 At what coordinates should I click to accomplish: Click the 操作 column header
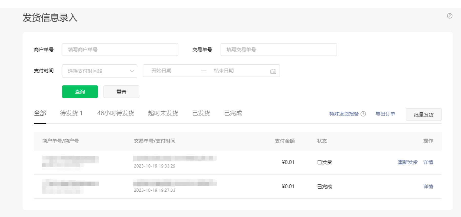click(x=428, y=141)
